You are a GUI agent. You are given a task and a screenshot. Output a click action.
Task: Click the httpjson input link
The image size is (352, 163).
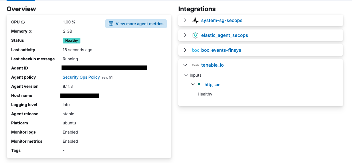coord(212,85)
